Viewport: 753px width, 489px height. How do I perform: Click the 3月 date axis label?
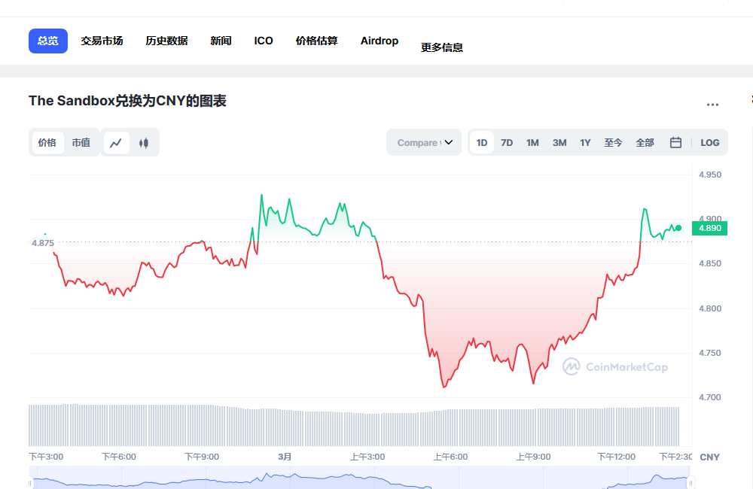[x=285, y=457]
